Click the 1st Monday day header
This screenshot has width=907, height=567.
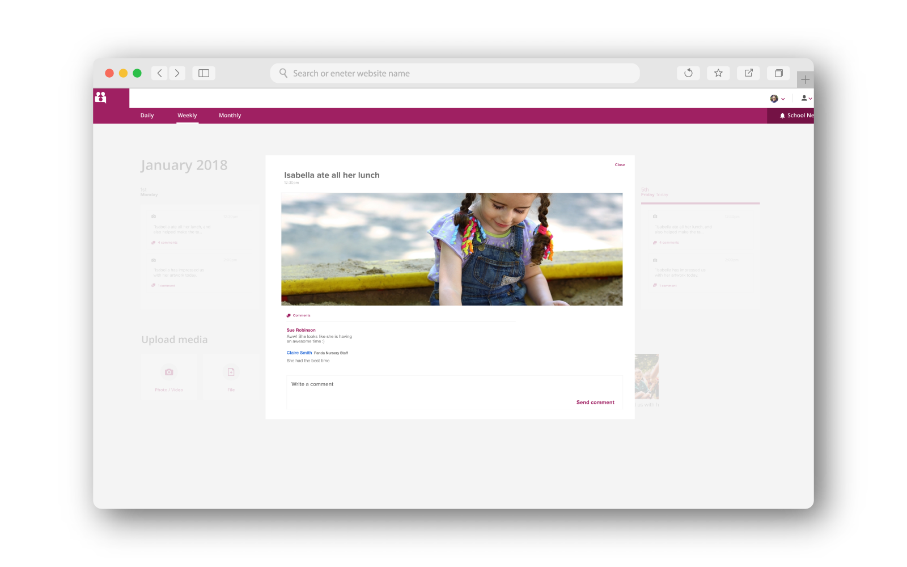point(149,192)
